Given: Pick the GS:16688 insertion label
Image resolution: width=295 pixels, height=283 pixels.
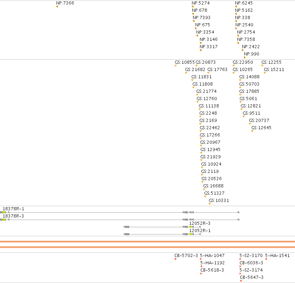Looking at the screenshot, I should point(213,186).
